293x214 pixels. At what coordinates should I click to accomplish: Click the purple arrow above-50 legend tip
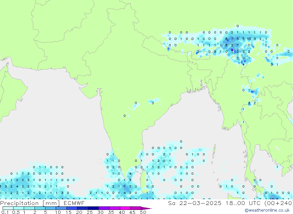click(x=146, y=208)
